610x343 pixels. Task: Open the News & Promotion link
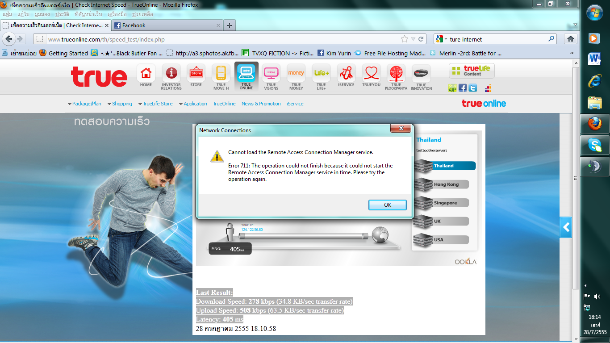(x=261, y=104)
